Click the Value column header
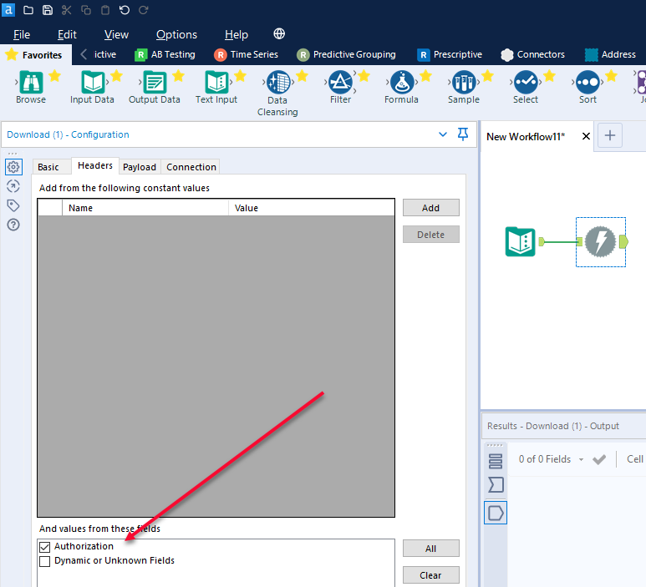 point(312,208)
